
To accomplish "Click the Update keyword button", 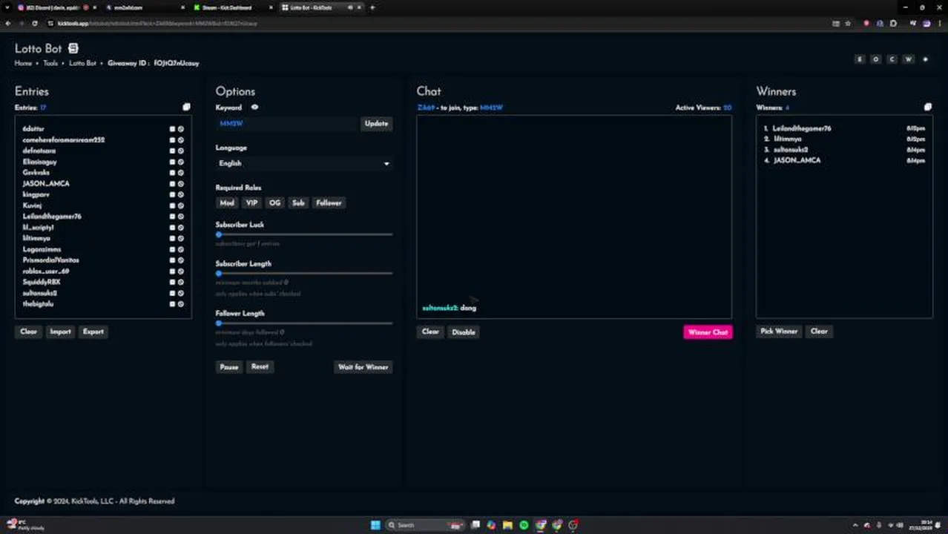I will pyautogui.click(x=376, y=124).
